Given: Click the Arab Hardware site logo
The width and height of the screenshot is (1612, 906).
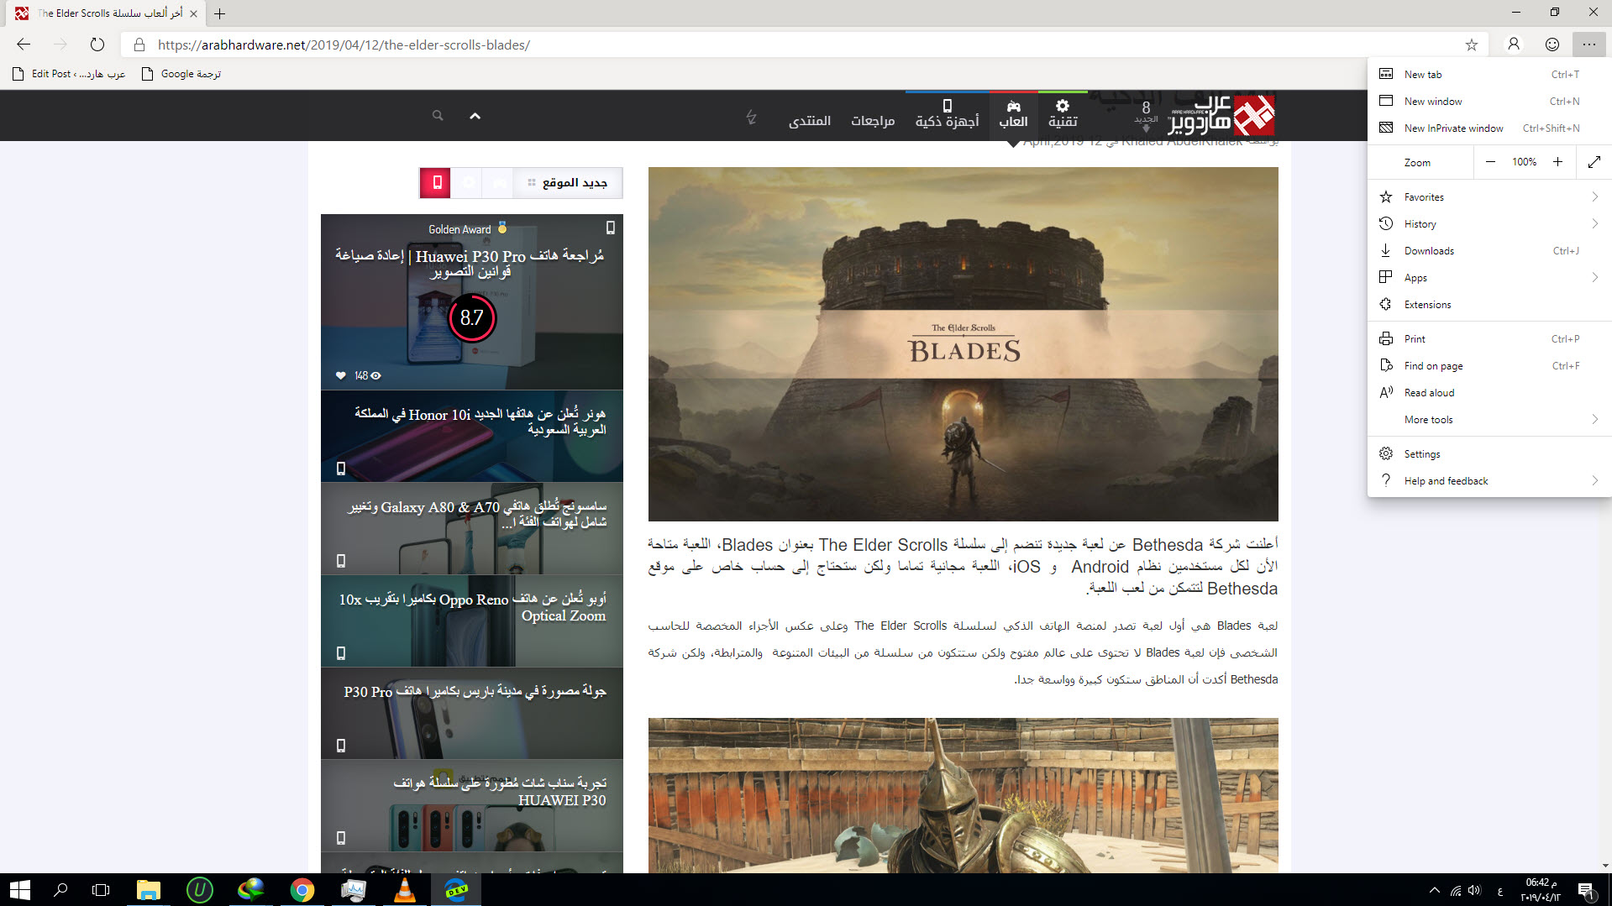Looking at the screenshot, I should coord(1222,115).
